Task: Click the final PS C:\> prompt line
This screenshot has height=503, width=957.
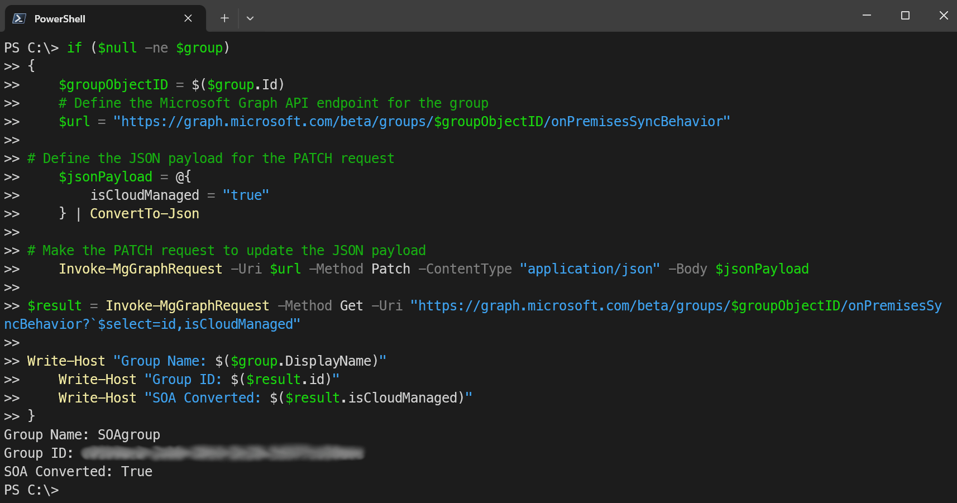Action: point(31,490)
